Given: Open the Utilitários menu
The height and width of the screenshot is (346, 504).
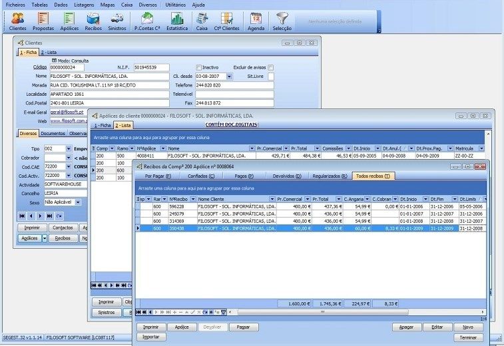Looking at the screenshot, I should click(x=175, y=4).
